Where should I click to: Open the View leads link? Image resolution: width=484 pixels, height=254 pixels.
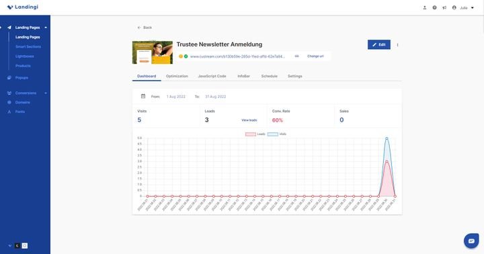pos(249,120)
